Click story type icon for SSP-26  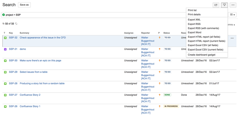click(x=5, y=107)
